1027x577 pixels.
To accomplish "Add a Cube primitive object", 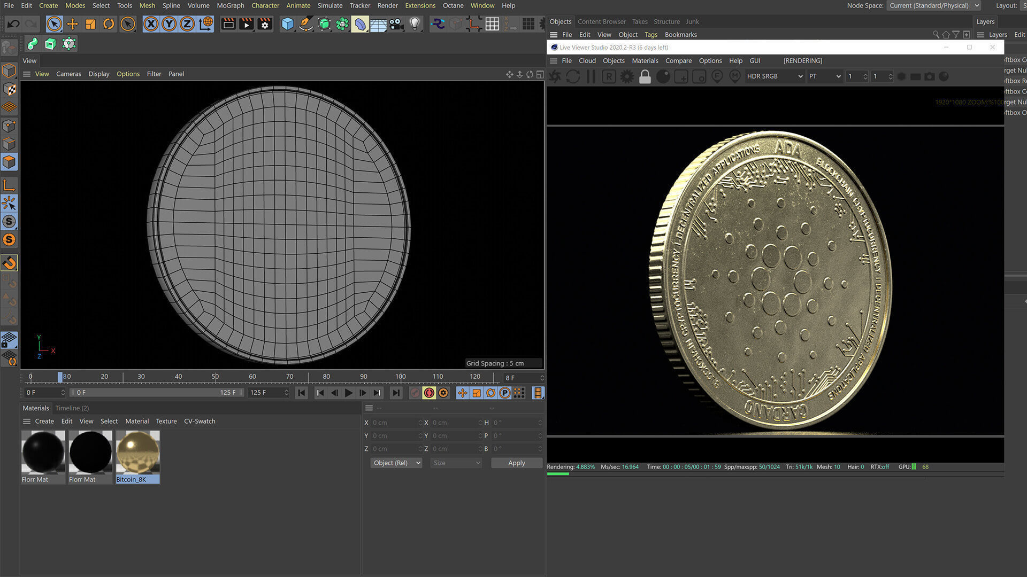I will pos(288,24).
